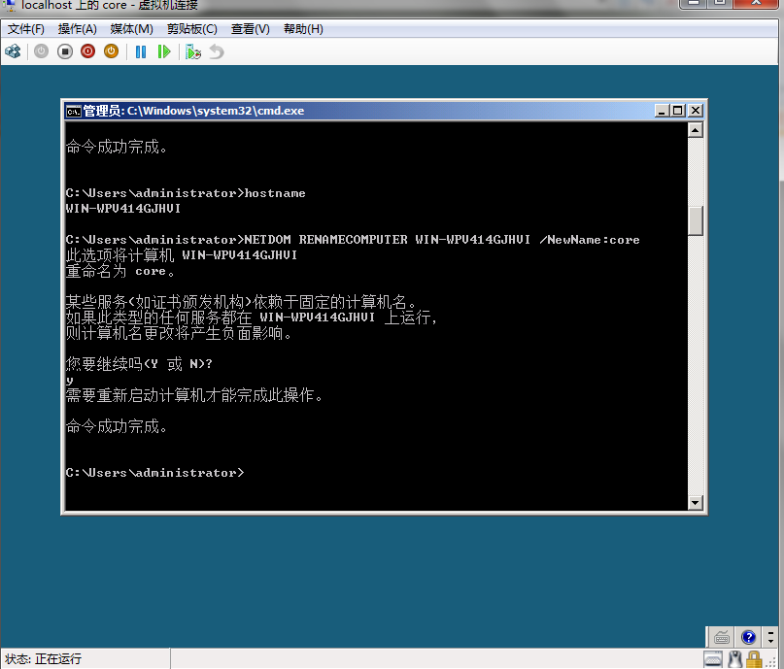Open the 查看(V) menu
The image size is (784, 669).
click(x=250, y=29)
